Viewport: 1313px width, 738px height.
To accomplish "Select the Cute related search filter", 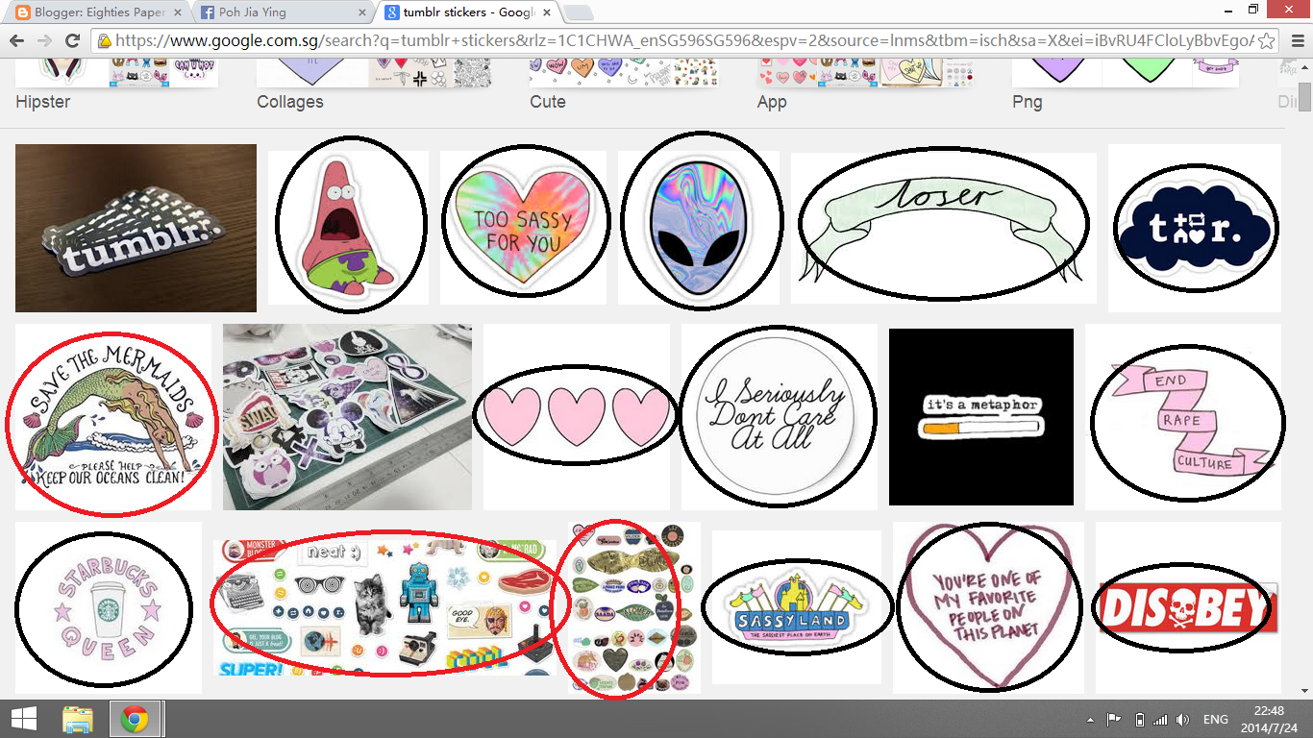I will point(547,101).
